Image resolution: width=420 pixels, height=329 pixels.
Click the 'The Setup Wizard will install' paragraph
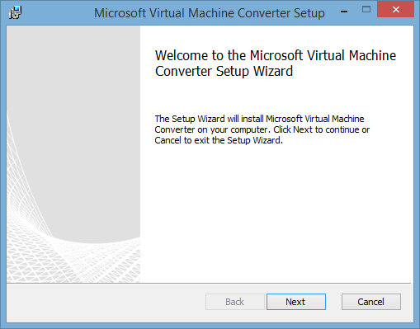click(x=262, y=129)
